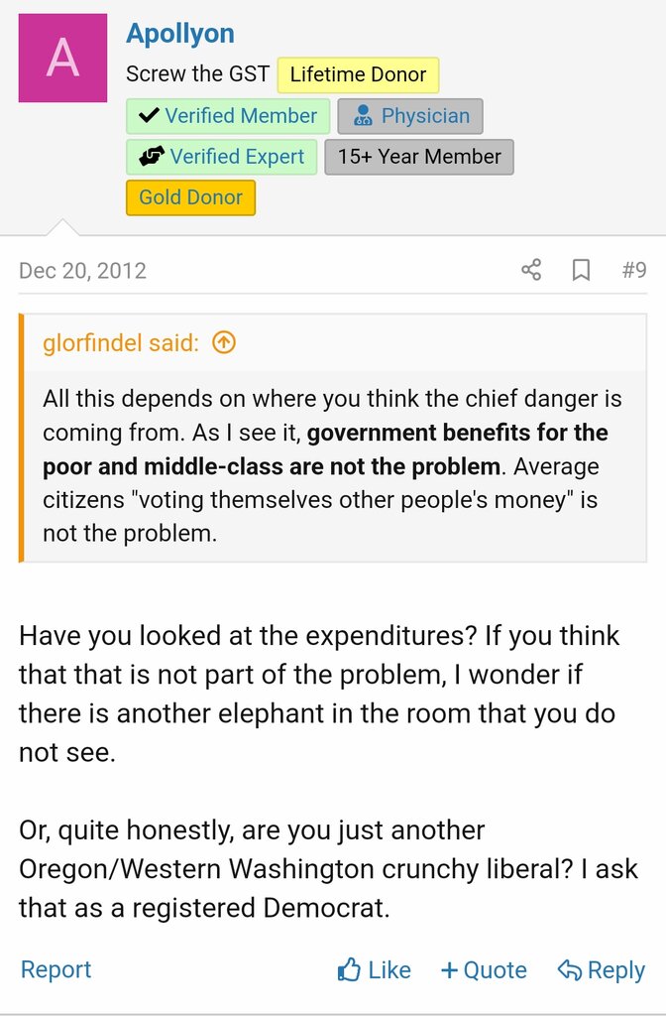Open the post #9 permalink
Image resolution: width=666 pixels, height=1016 pixels.
634,270
